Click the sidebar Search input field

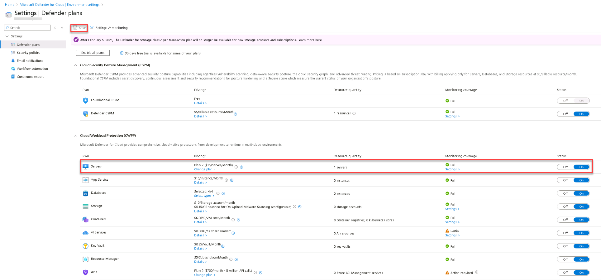tap(27, 28)
